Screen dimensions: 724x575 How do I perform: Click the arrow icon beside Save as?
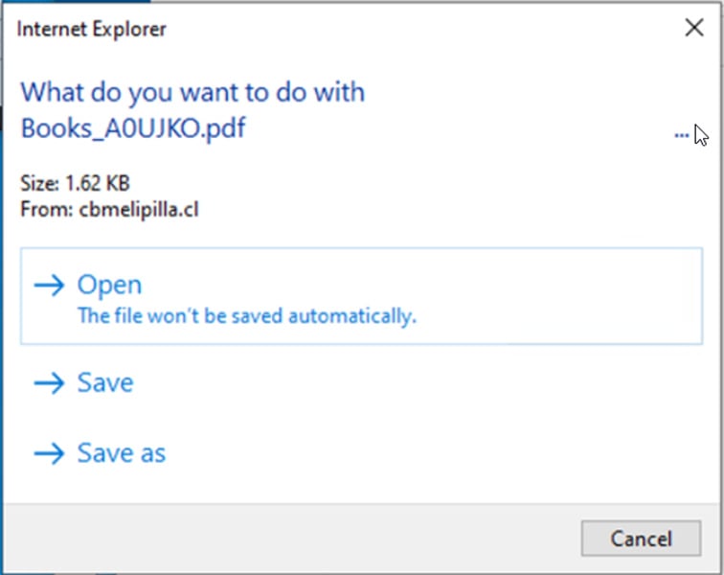click(x=49, y=452)
